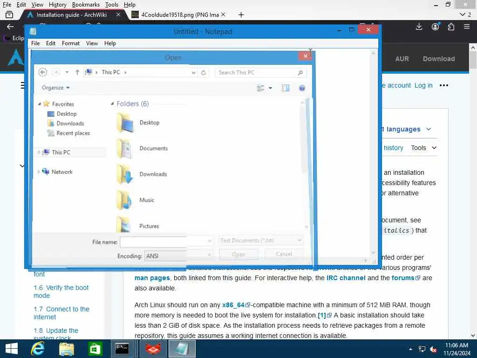Screen dimensions: 477x358
Task: Open Notepad Edit menu
Action: pyautogui.click(x=50, y=43)
